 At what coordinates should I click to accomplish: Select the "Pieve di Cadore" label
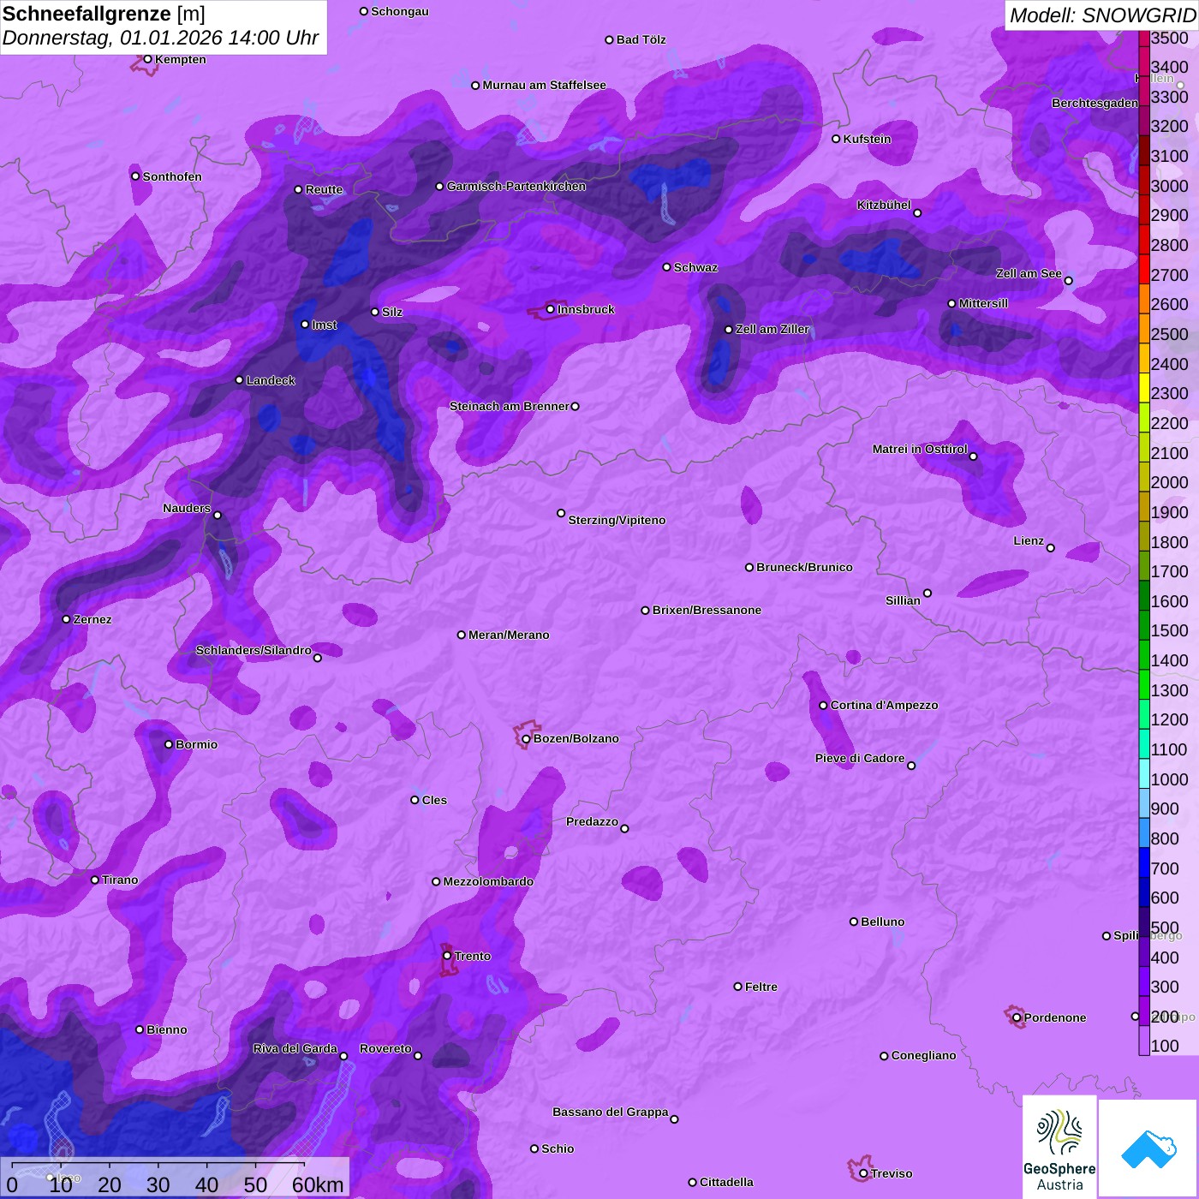click(x=860, y=758)
